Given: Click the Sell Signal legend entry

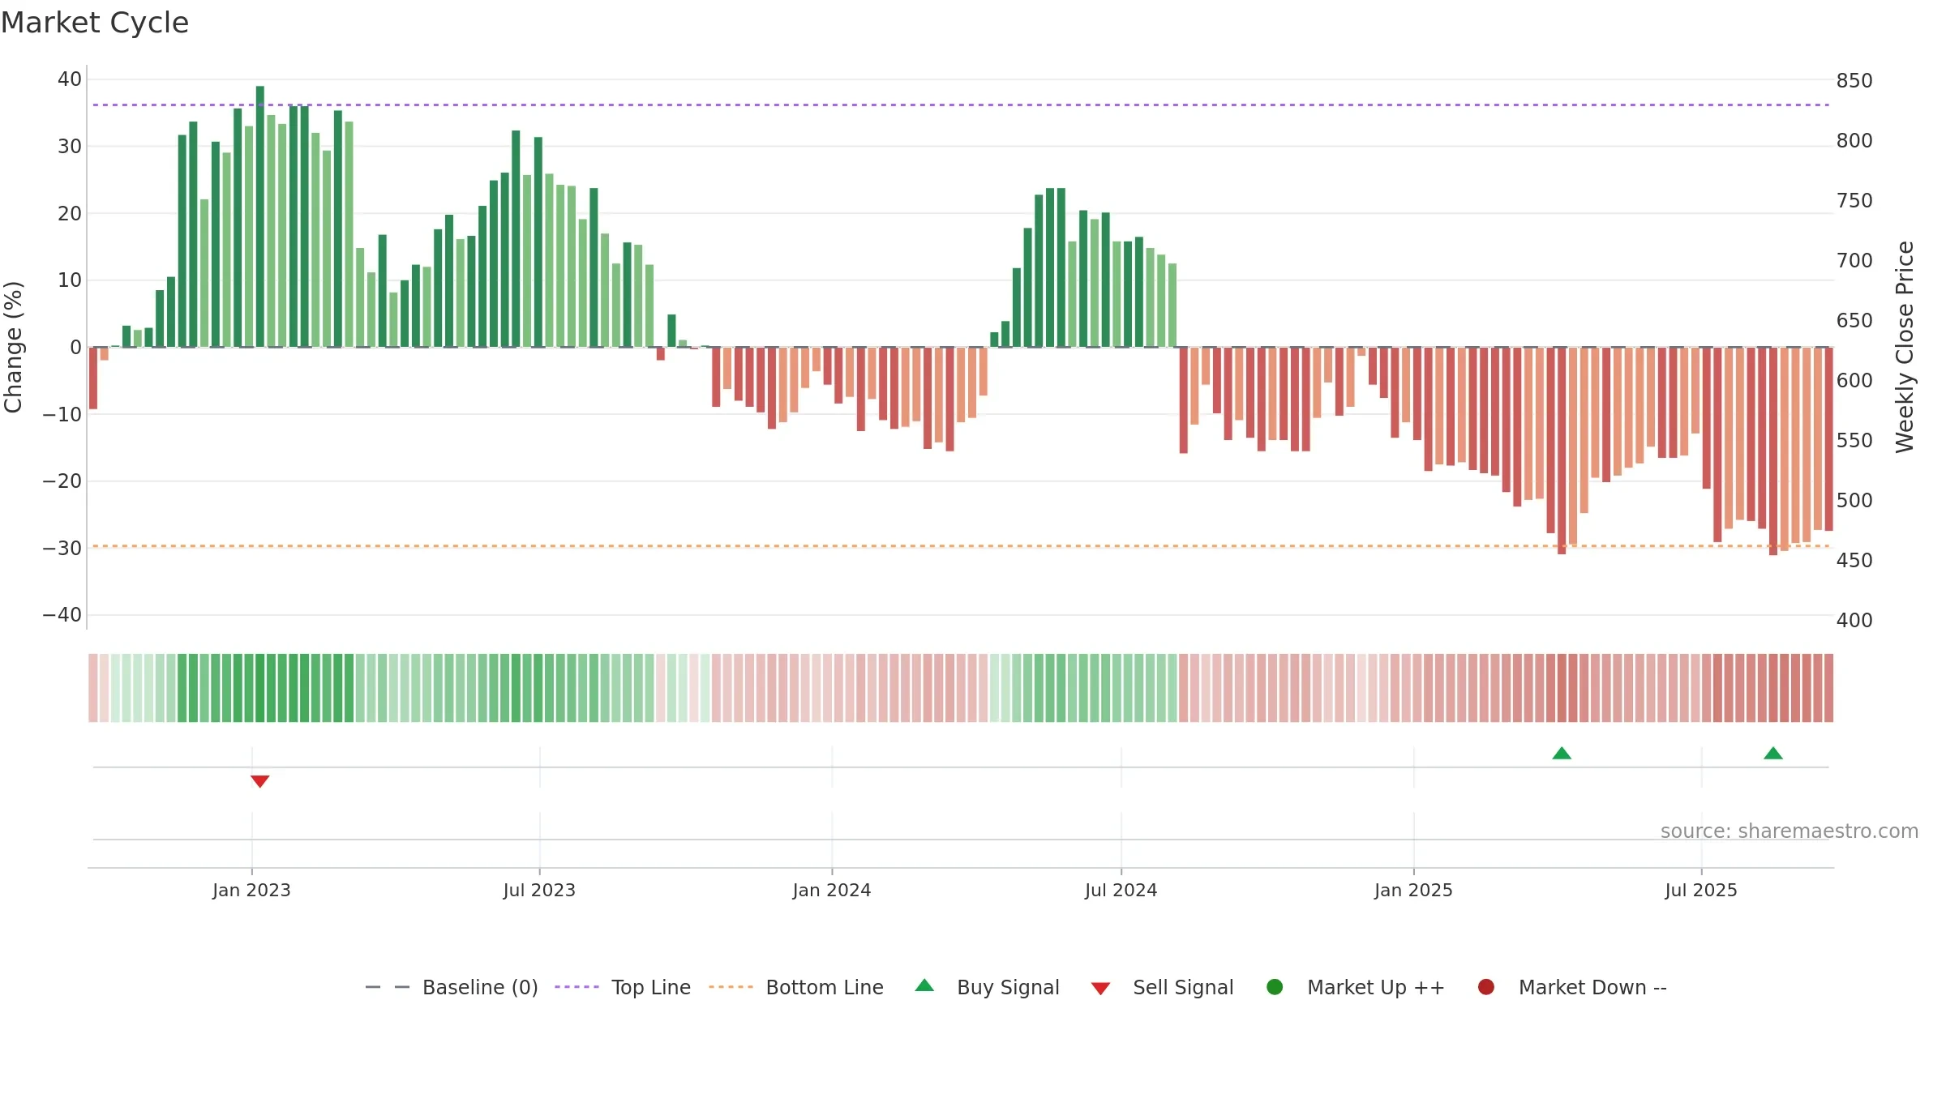Looking at the screenshot, I should (1162, 987).
